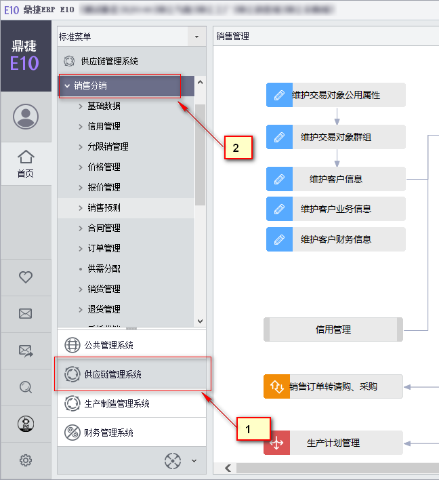
Task: Open settings with the gear icon
Action: (x=26, y=460)
